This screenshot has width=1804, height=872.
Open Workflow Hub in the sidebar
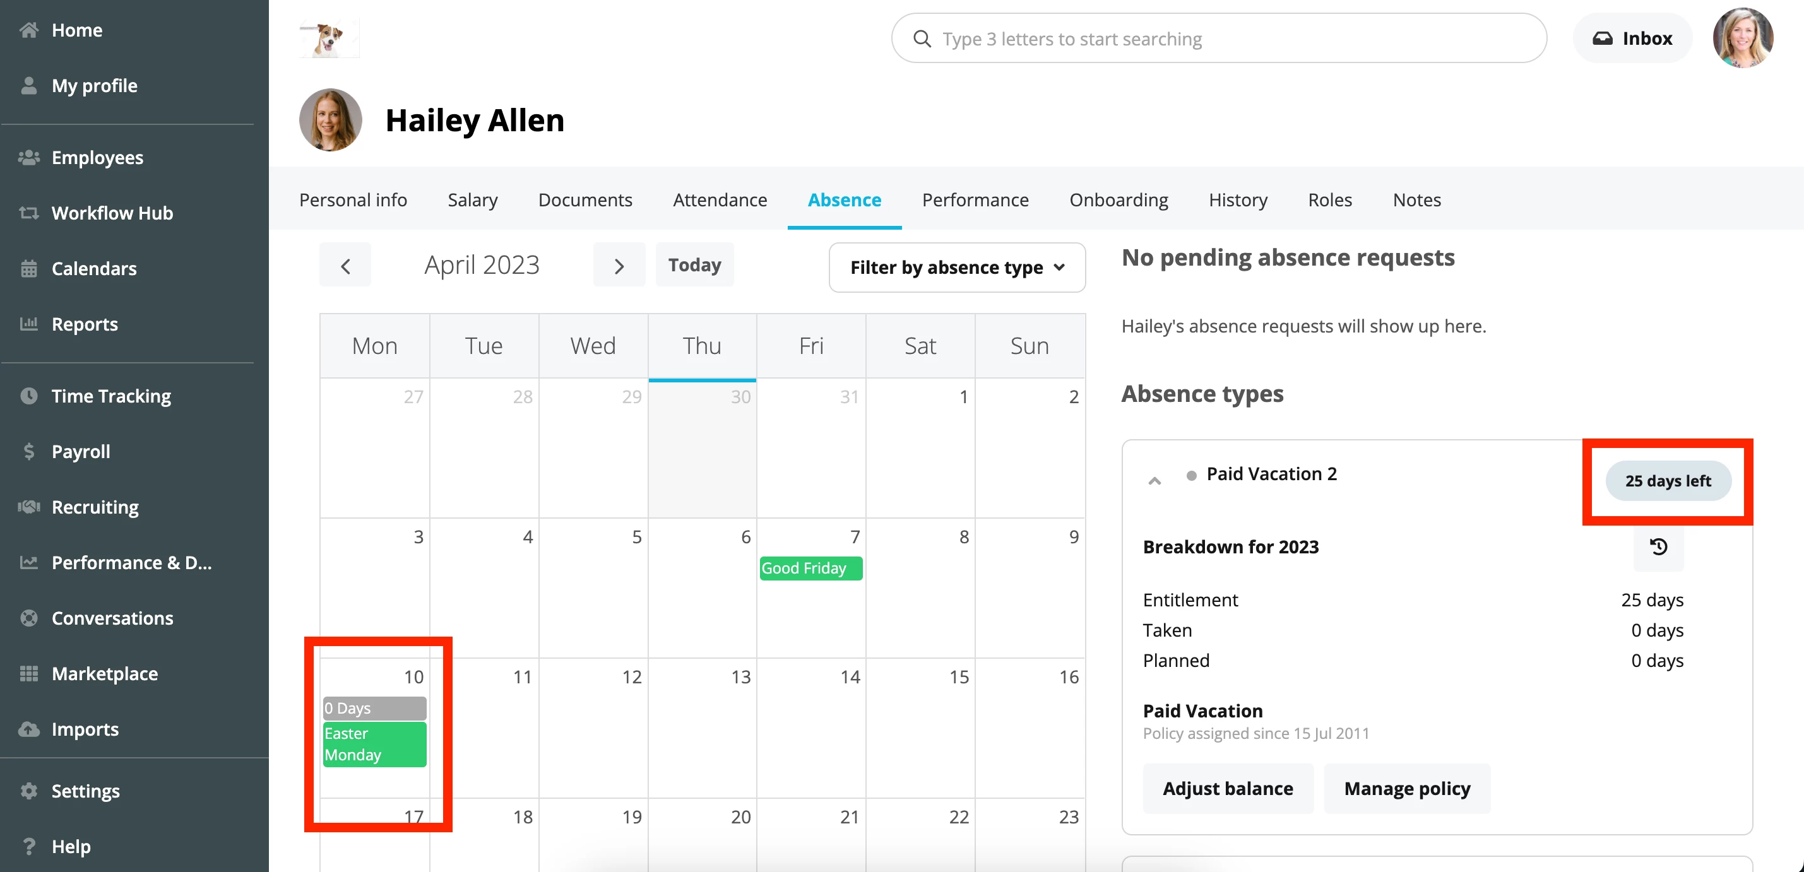[112, 213]
